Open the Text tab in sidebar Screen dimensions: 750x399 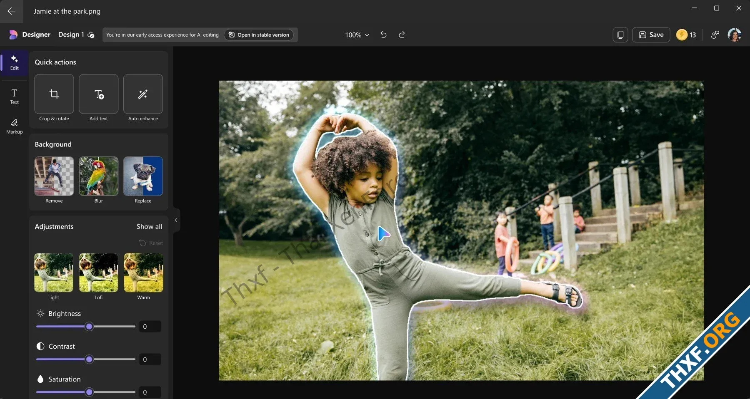15,97
